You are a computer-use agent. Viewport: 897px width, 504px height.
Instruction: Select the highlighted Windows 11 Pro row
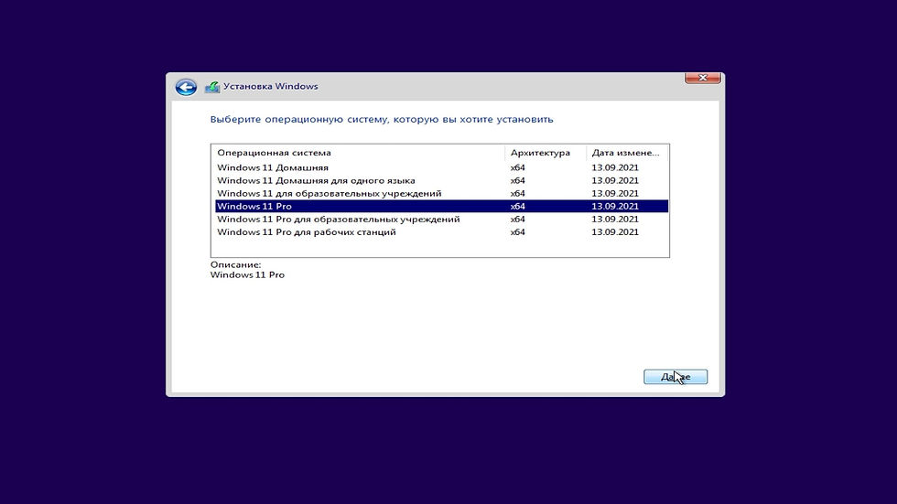[441, 207]
